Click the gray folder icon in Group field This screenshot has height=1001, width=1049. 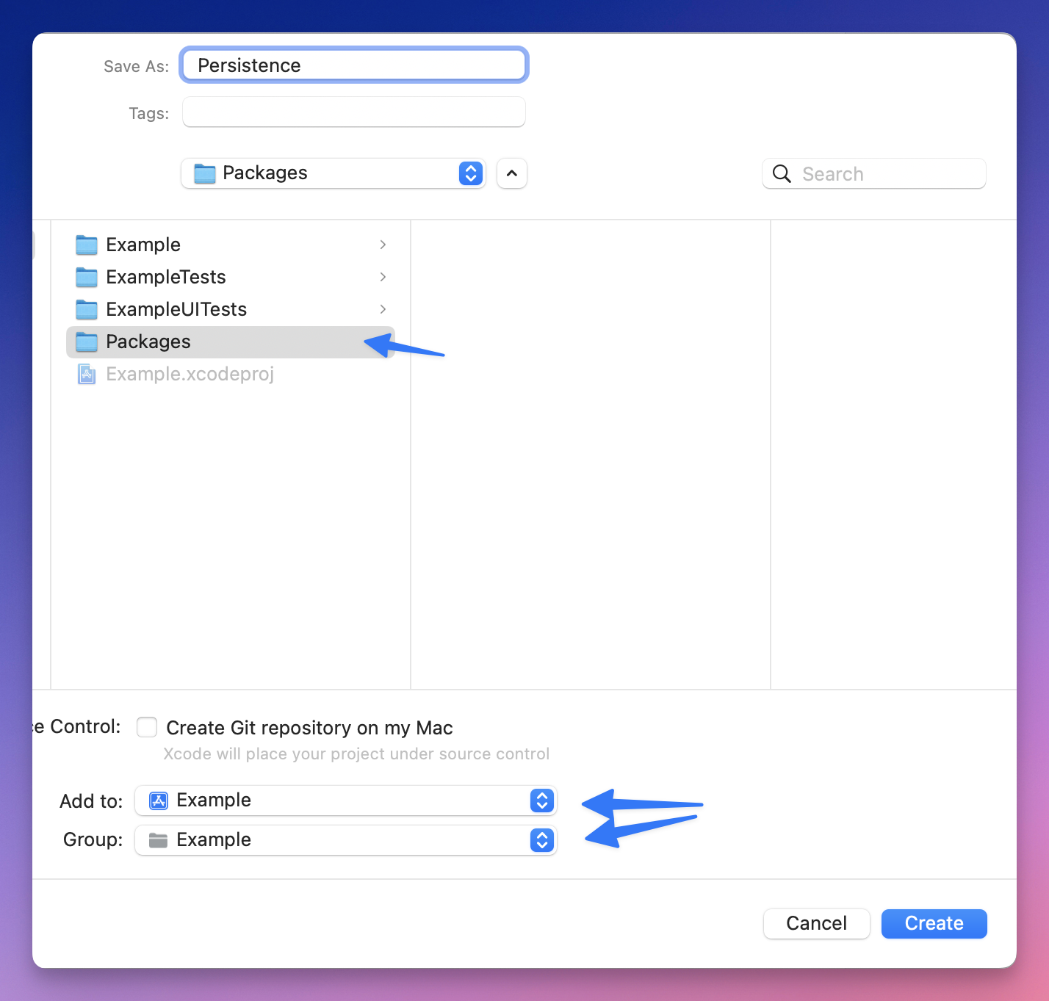[x=158, y=840]
